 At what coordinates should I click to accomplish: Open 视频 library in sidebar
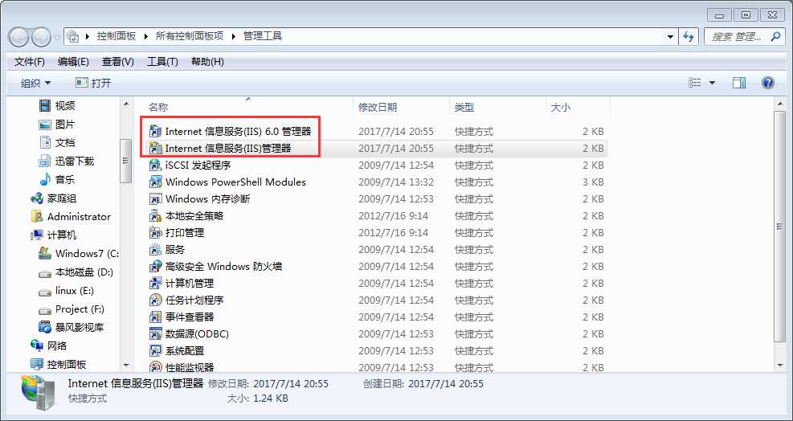point(57,106)
